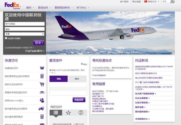Open FedEx 医疗保健解决方案 link

click(103, 104)
